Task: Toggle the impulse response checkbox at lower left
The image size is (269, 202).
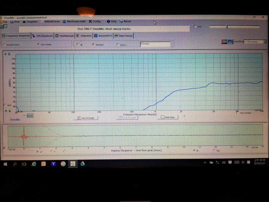Action: pos(4,148)
